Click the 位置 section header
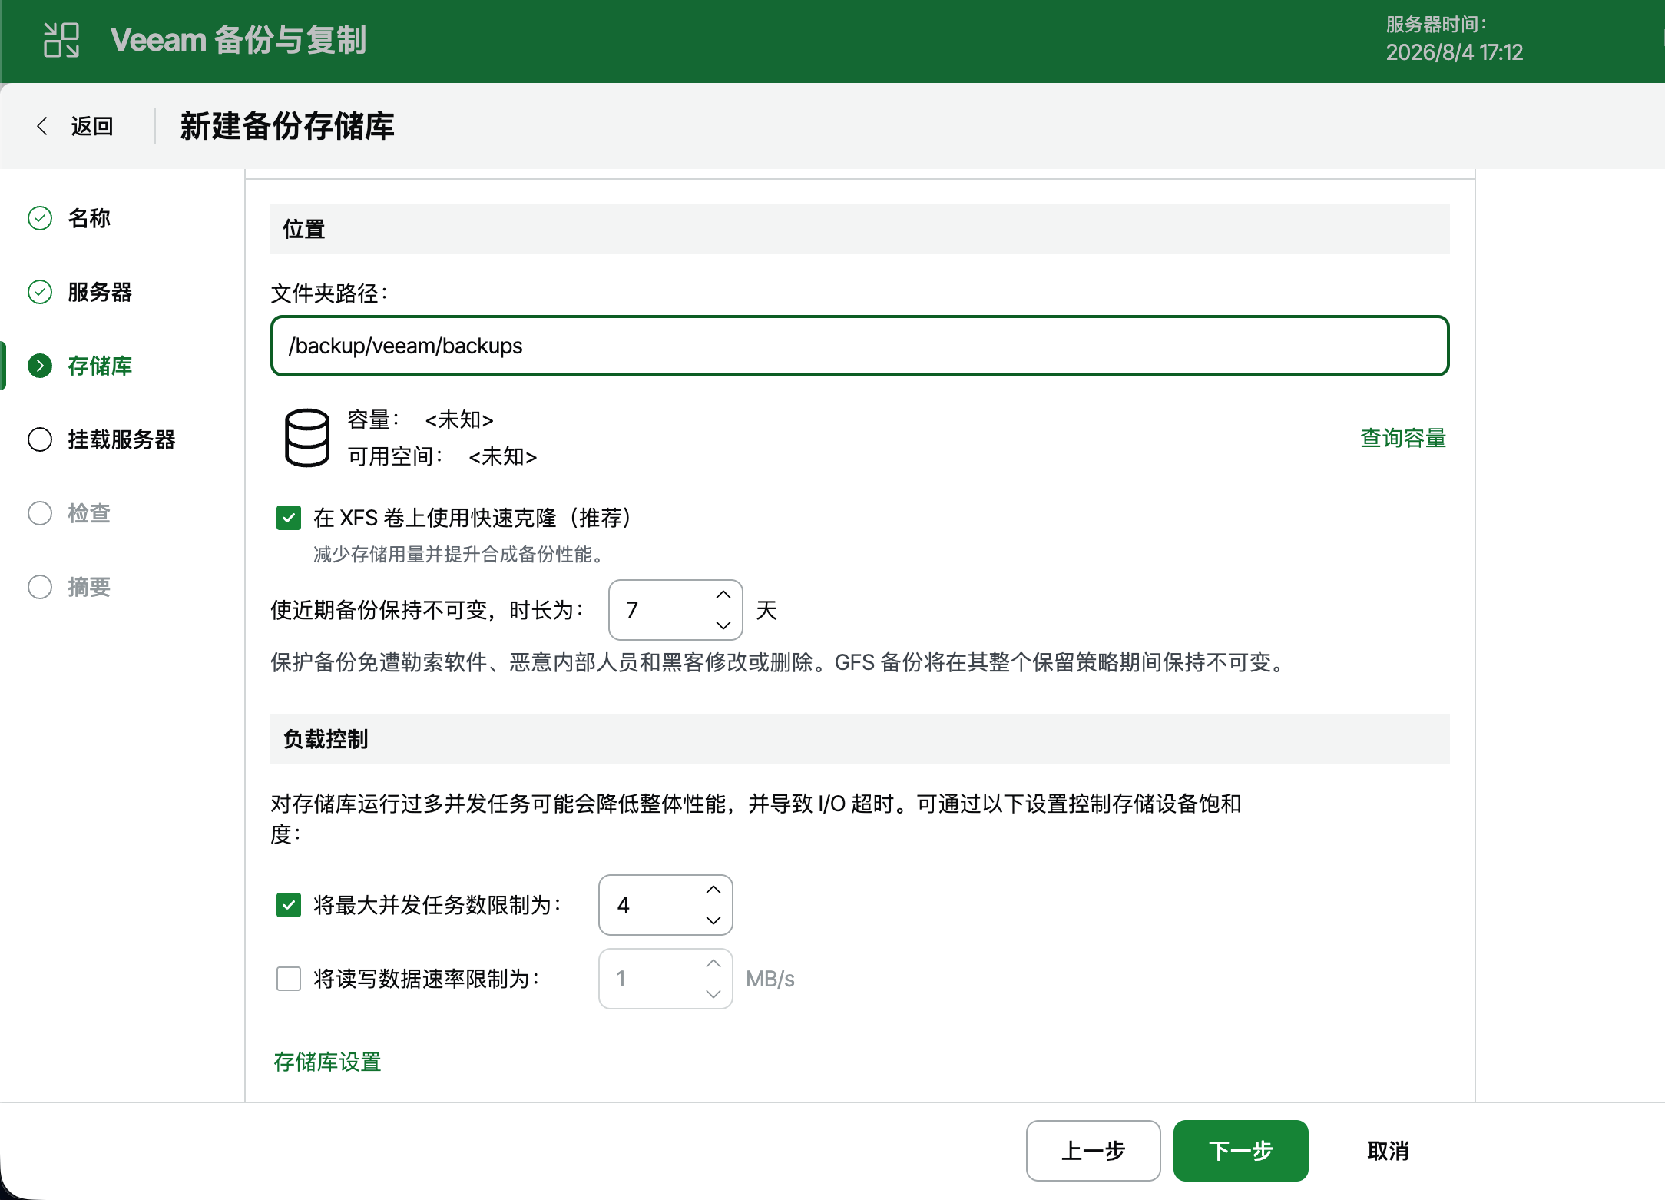Image resolution: width=1665 pixels, height=1200 pixels. pyautogui.click(x=859, y=229)
